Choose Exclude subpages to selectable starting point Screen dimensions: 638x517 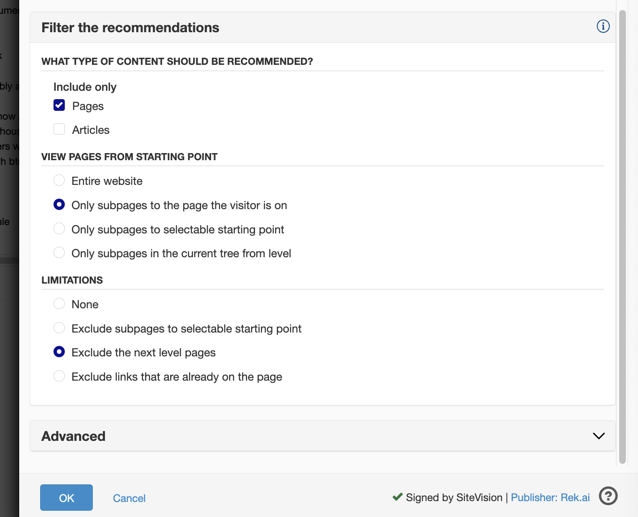pyautogui.click(x=59, y=328)
